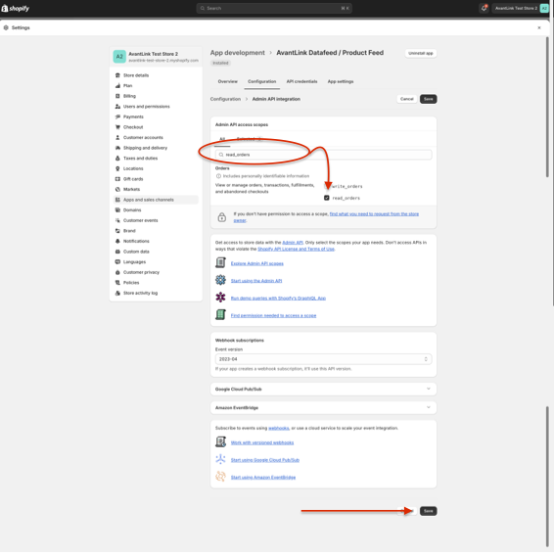Click the Settings gear icon
Image resolution: width=554 pixels, height=555 pixels.
pos(6,27)
